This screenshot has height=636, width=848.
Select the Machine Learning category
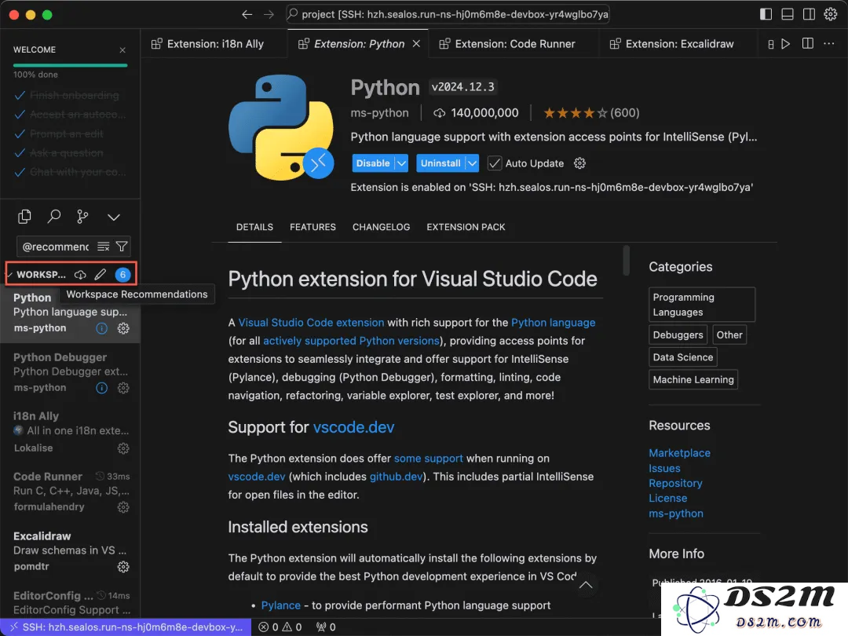(x=693, y=380)
